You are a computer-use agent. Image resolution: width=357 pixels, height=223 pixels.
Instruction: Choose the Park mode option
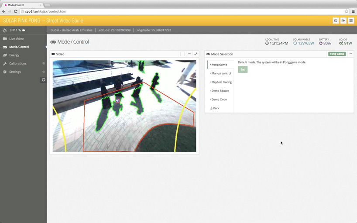216,108
